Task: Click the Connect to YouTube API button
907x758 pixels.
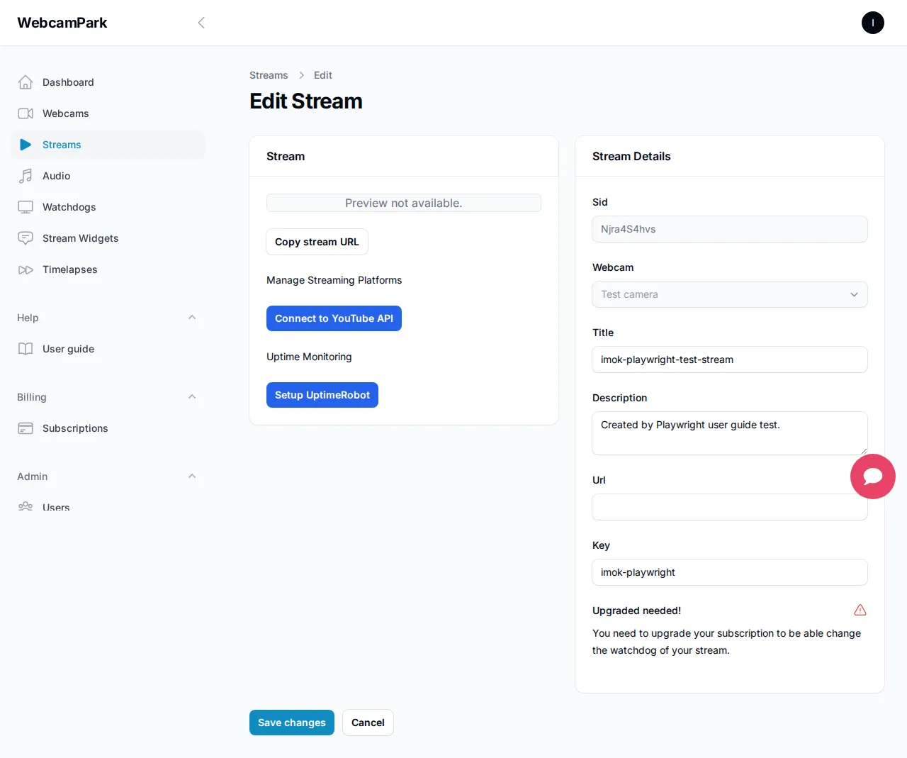Action: 334,318
